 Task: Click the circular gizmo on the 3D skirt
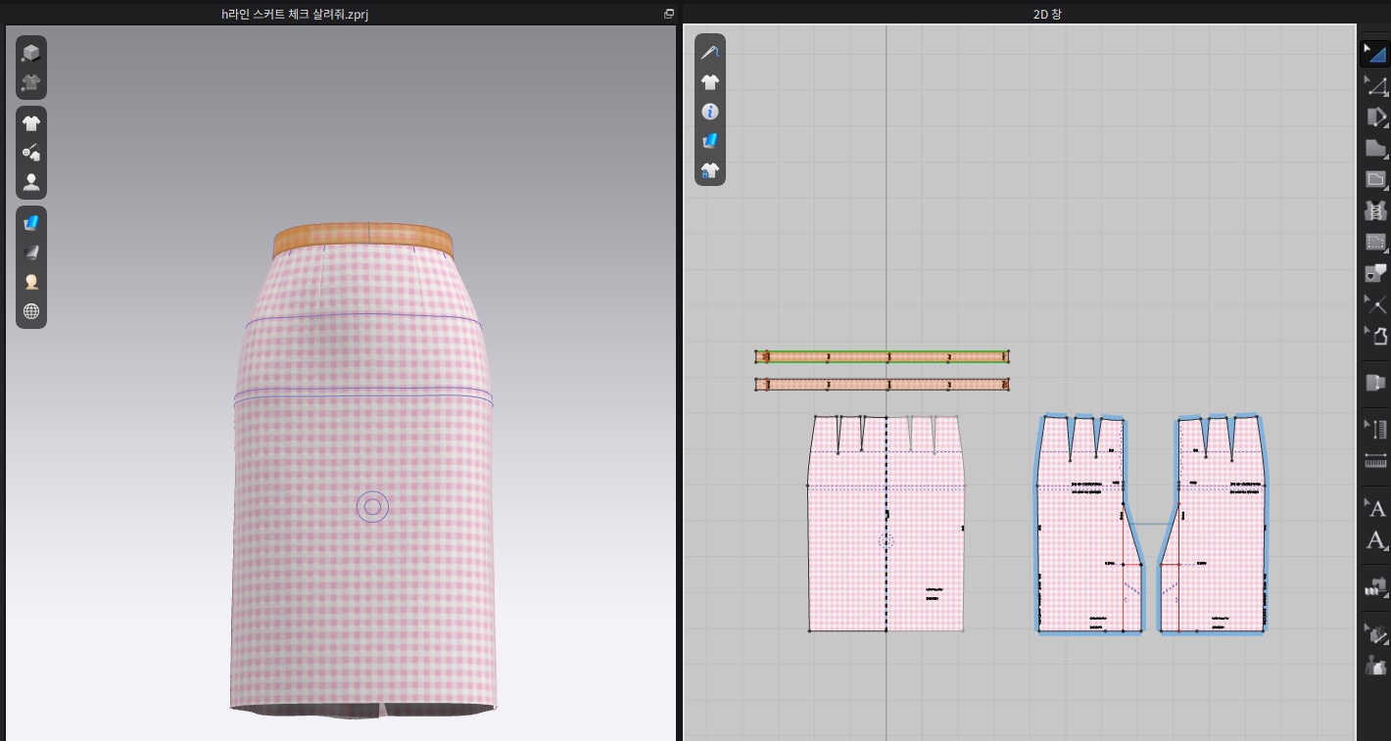coord(372,507)
